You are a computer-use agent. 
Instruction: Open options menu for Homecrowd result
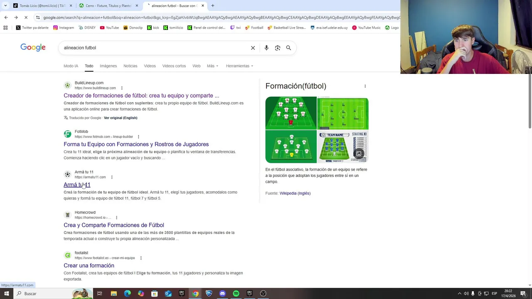(116, 218)
